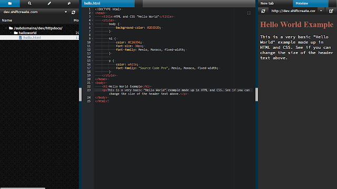The width and height of the screenshot is (337, 189).
Task: Click the color #C26356 value
Action: pos(134,43)
